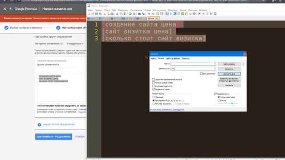Toggle the backward search direction checkbox
The width and height of the screenshot is (285, 160).
click(154, 80)
